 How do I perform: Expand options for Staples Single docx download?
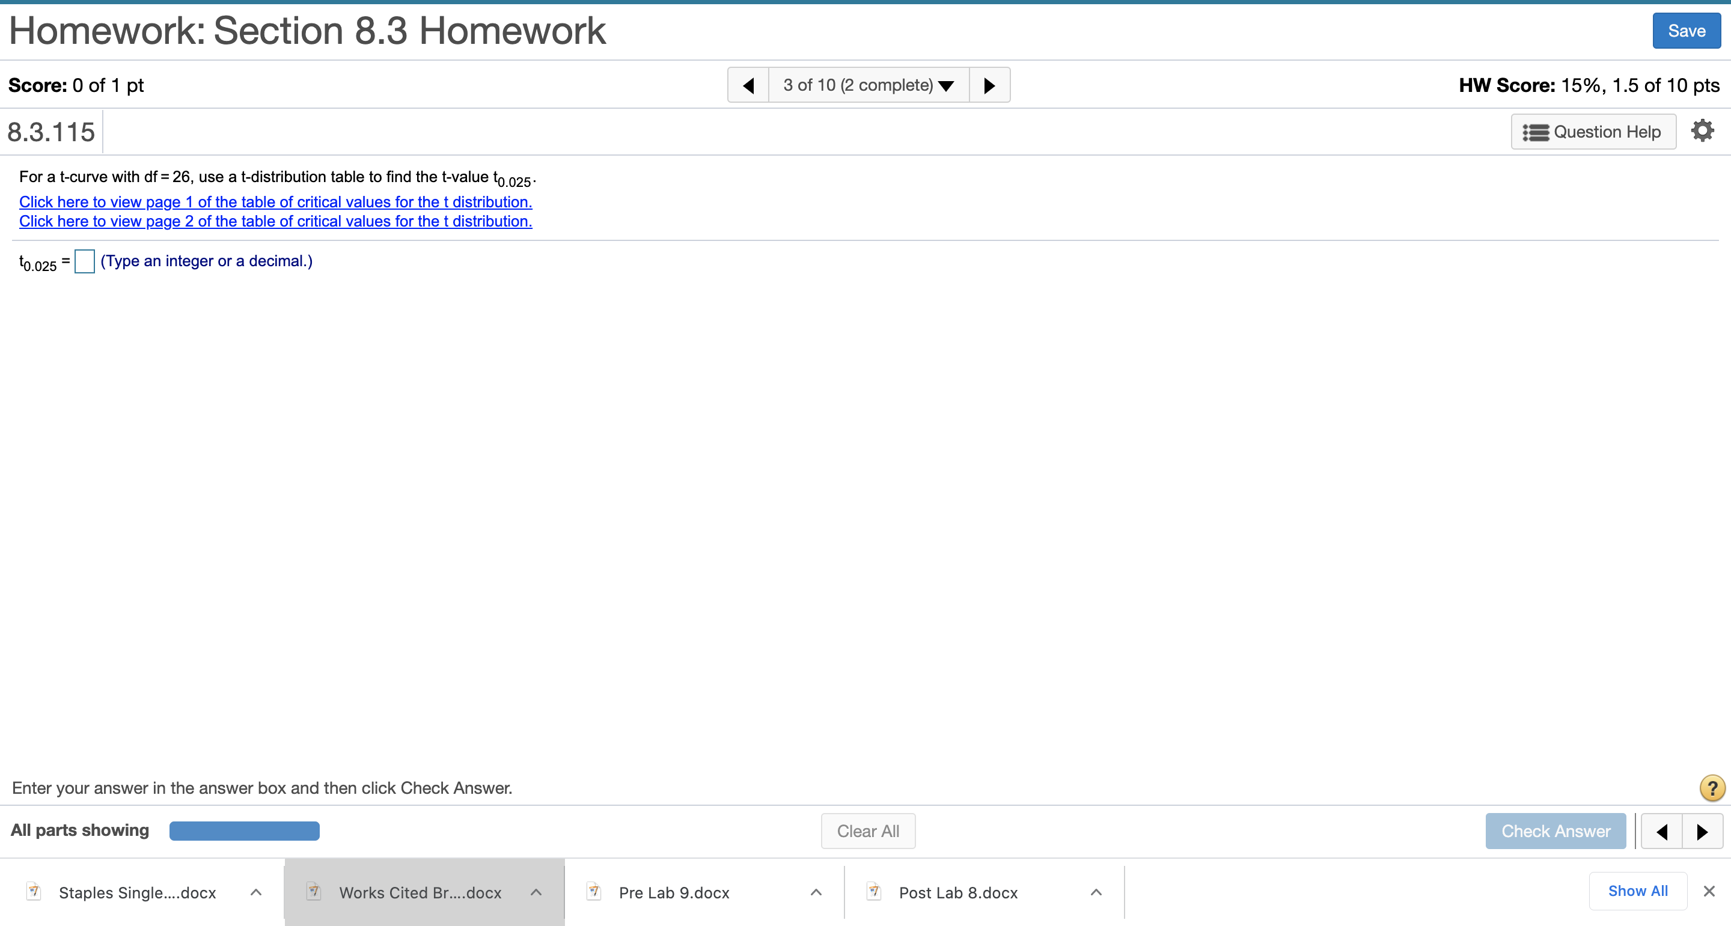256,892
